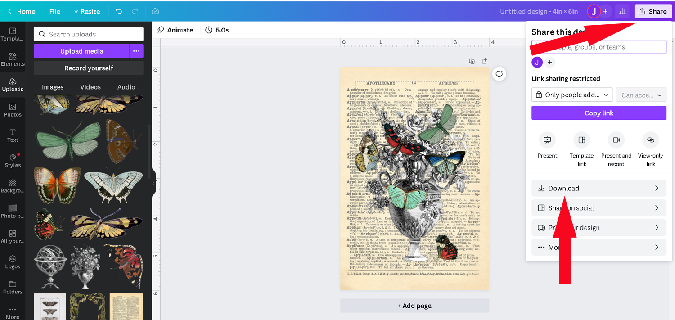The height and width of the screenshot is (320, 675).
Task: Open the Elements sidebar panel
Action: [x=13, y=59]
